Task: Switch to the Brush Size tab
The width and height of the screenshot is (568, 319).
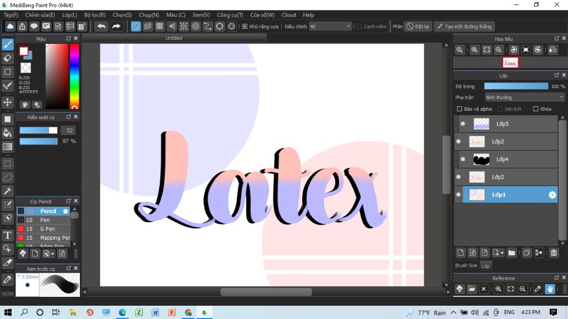Action: pyautogui.click(x=466, y=265)
